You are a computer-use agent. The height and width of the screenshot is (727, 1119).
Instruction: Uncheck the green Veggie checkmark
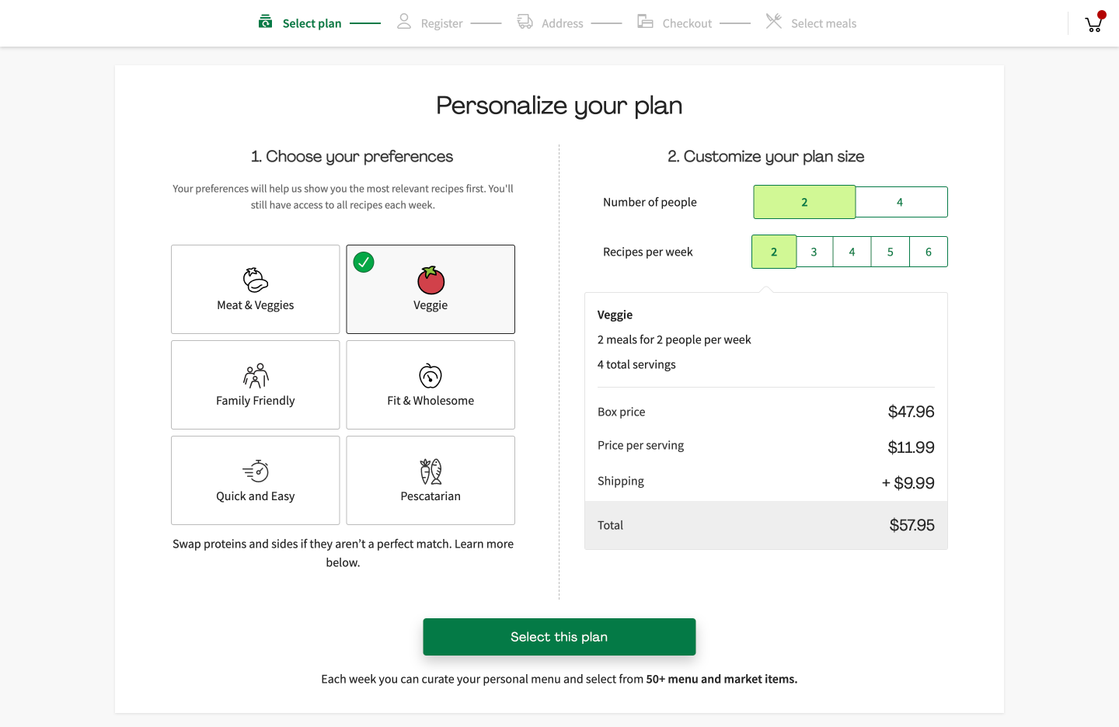pyautogui.click(x=364, y=263)
